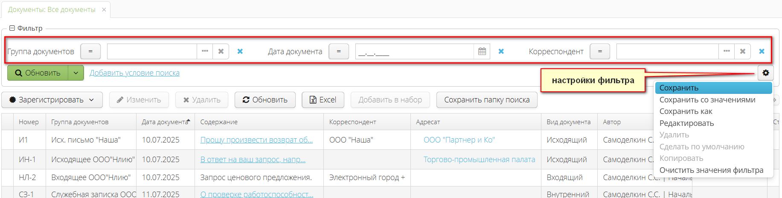Click Удалить toolbar button
Viewport: 782px width, 198px height.
(202, 100)
